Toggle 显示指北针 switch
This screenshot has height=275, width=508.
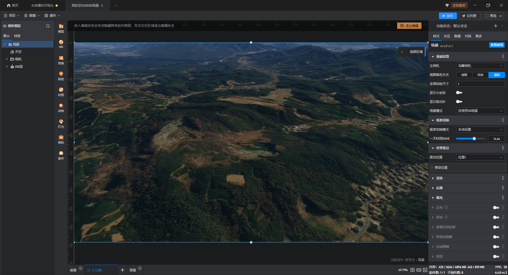click(459, 102)
